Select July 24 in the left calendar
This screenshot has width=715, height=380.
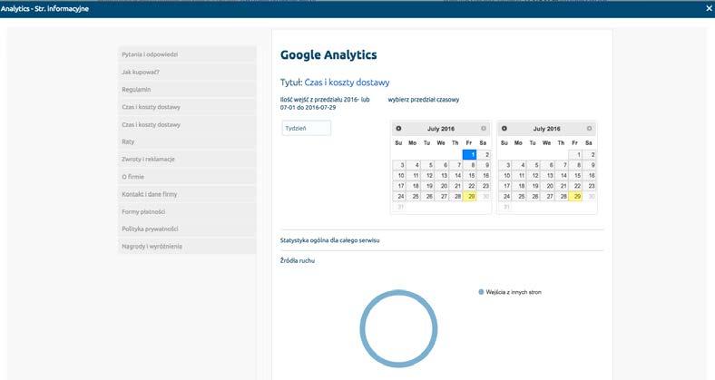click(399, 197)
